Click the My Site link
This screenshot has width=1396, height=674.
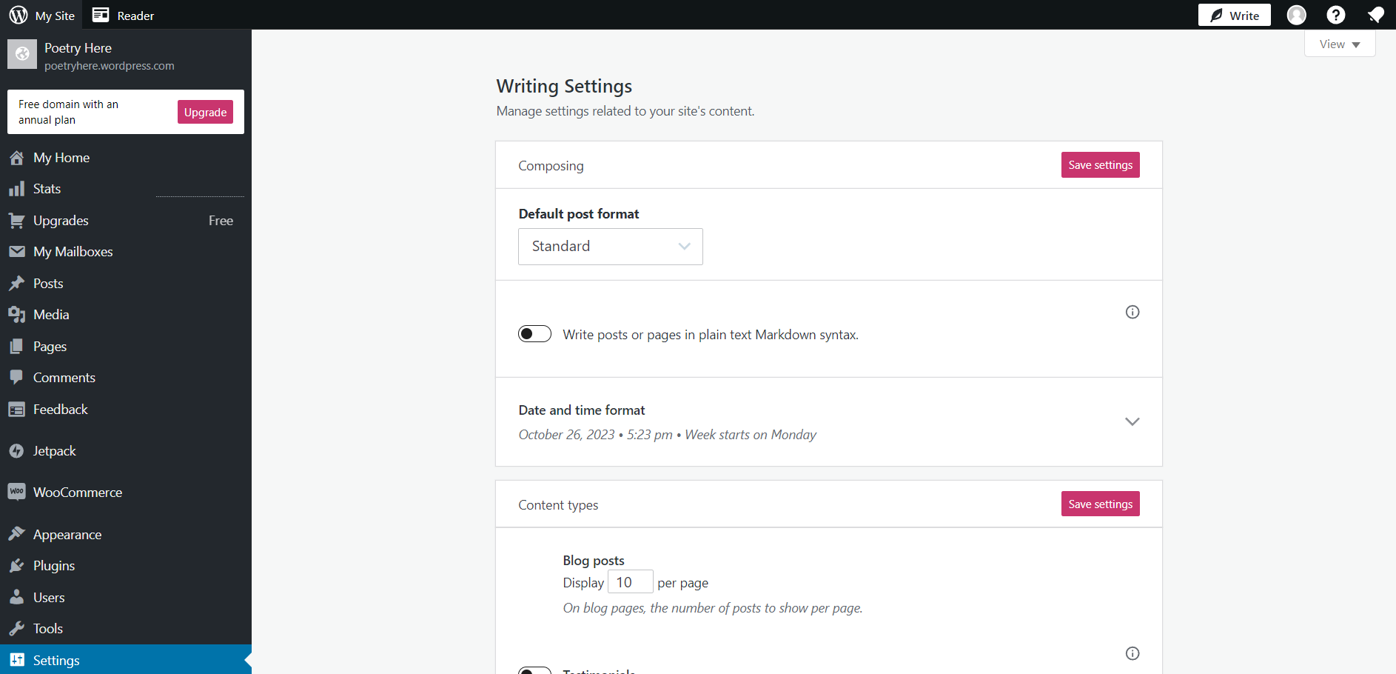click(x=43, y=15)
